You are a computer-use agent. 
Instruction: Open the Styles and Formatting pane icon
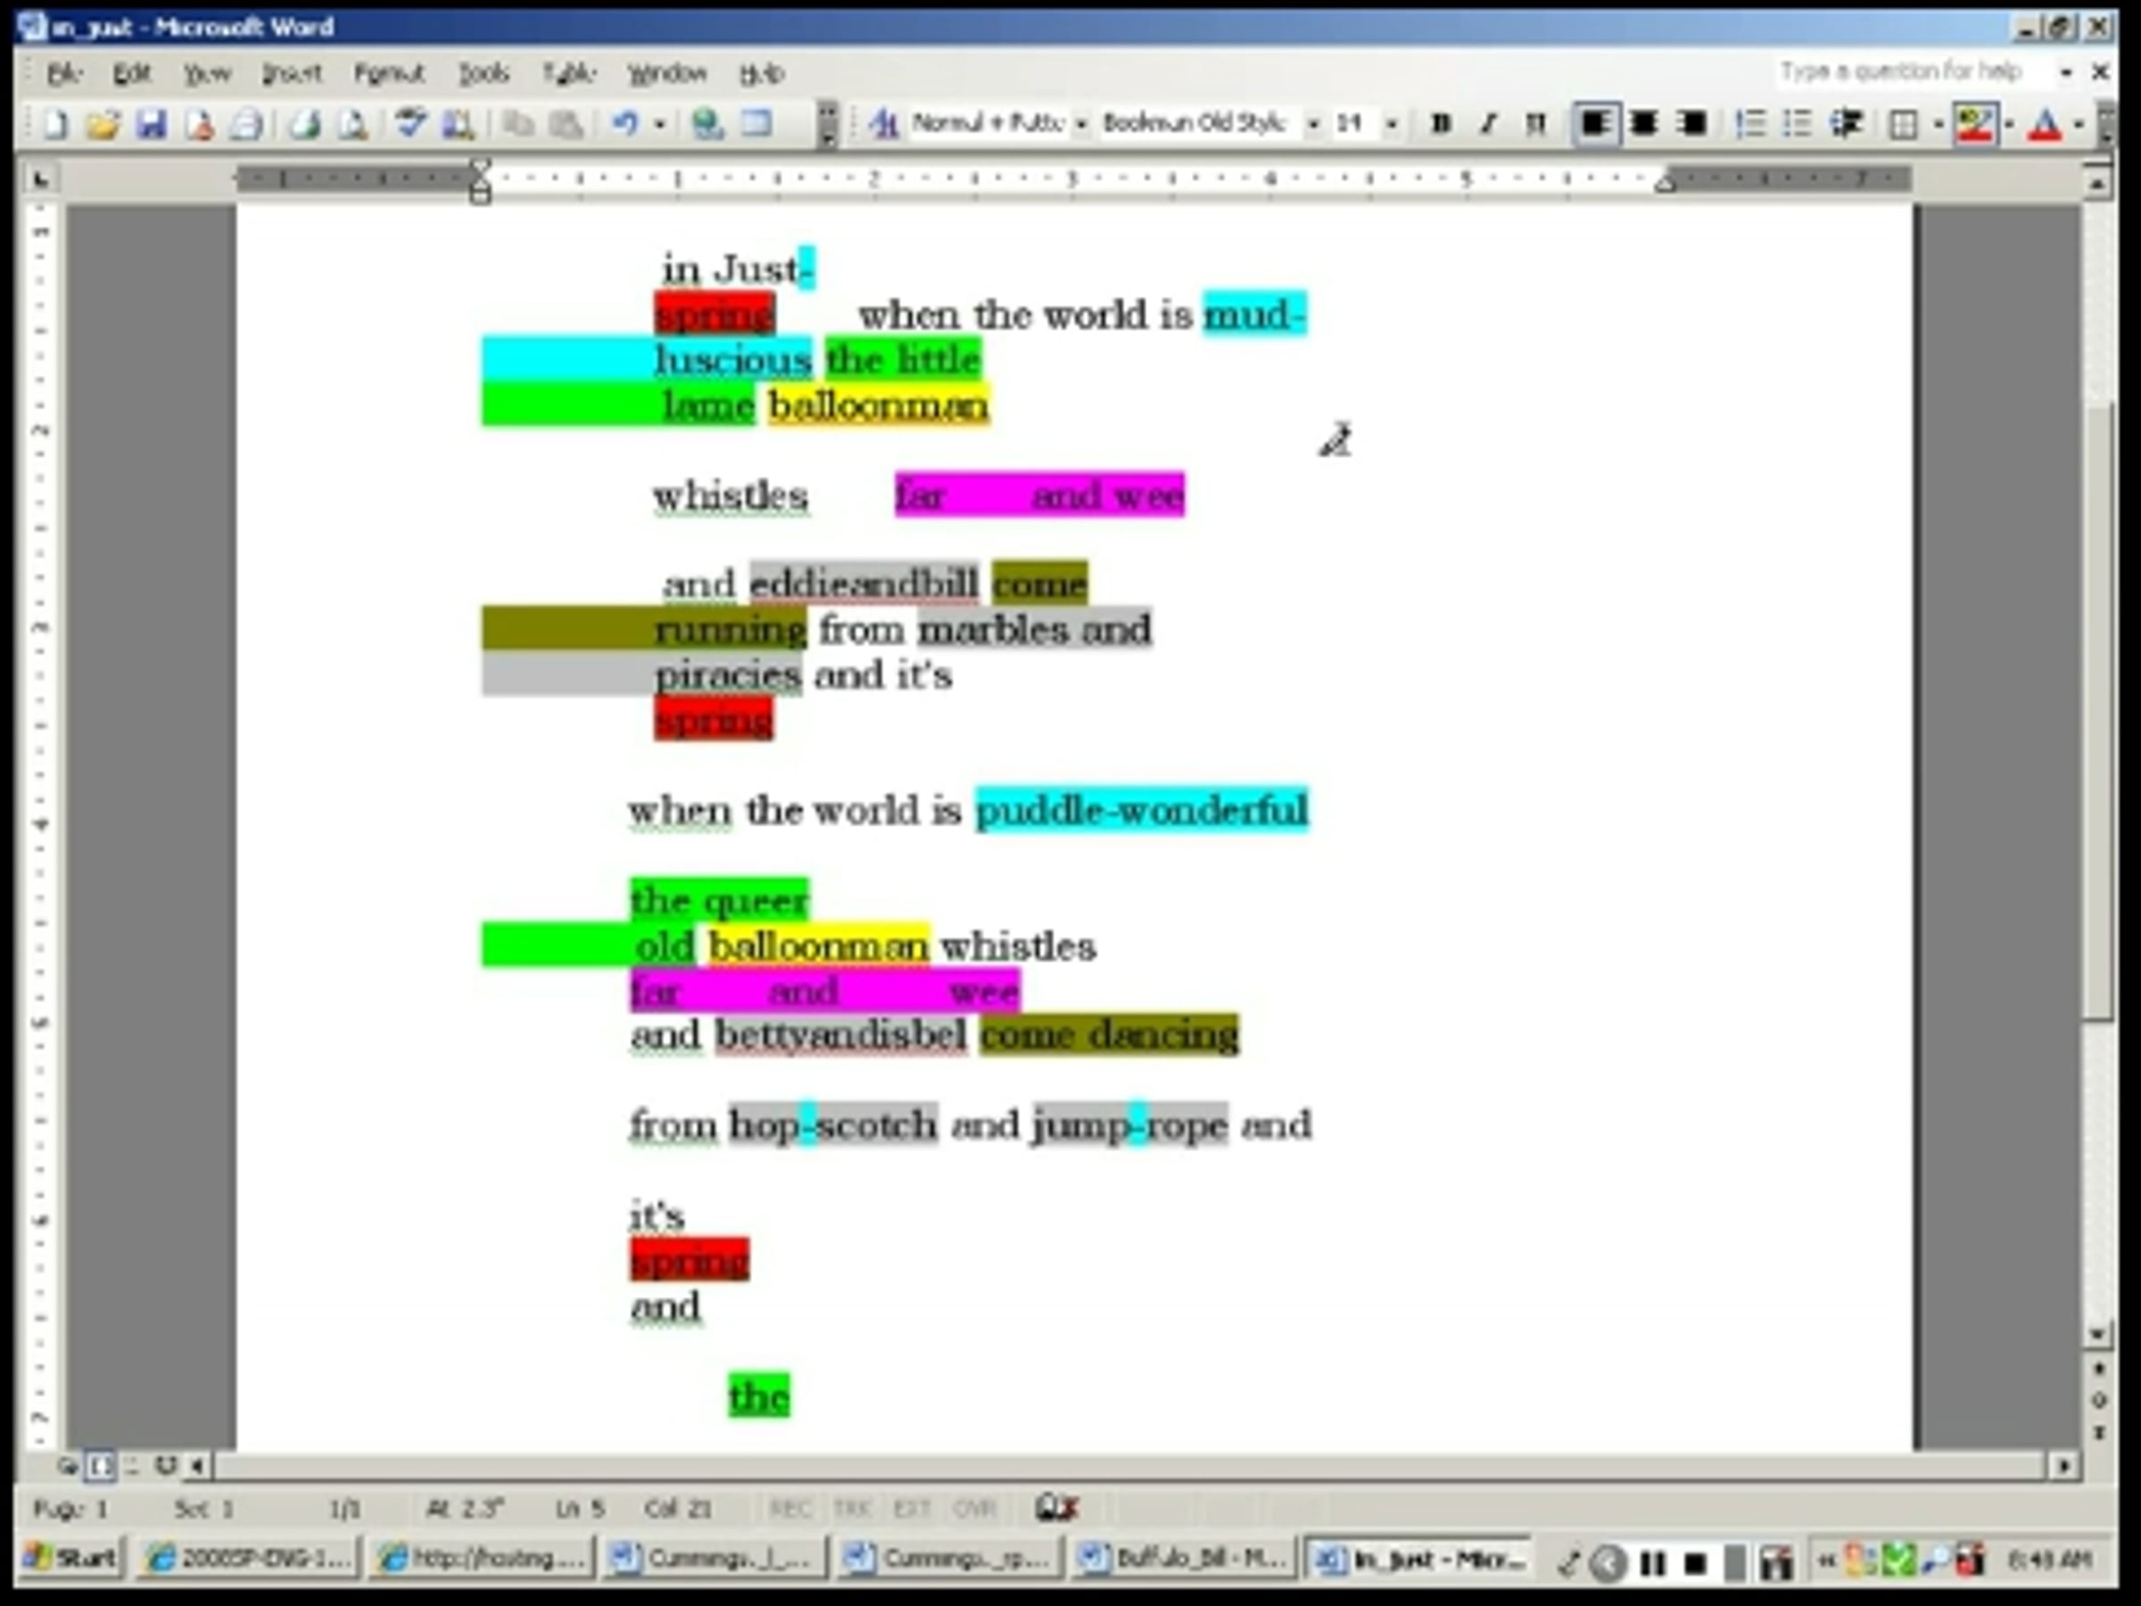point(883,124)
